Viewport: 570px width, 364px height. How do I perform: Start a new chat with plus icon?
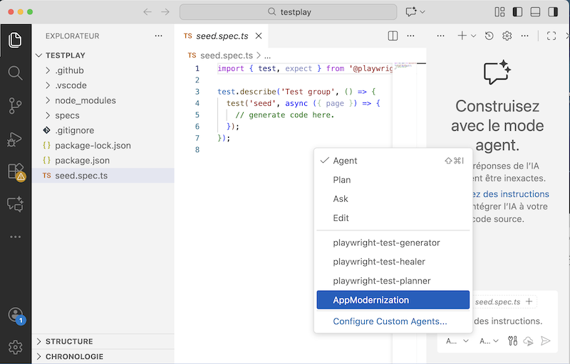pyautogui.click(x=462, y=36)
